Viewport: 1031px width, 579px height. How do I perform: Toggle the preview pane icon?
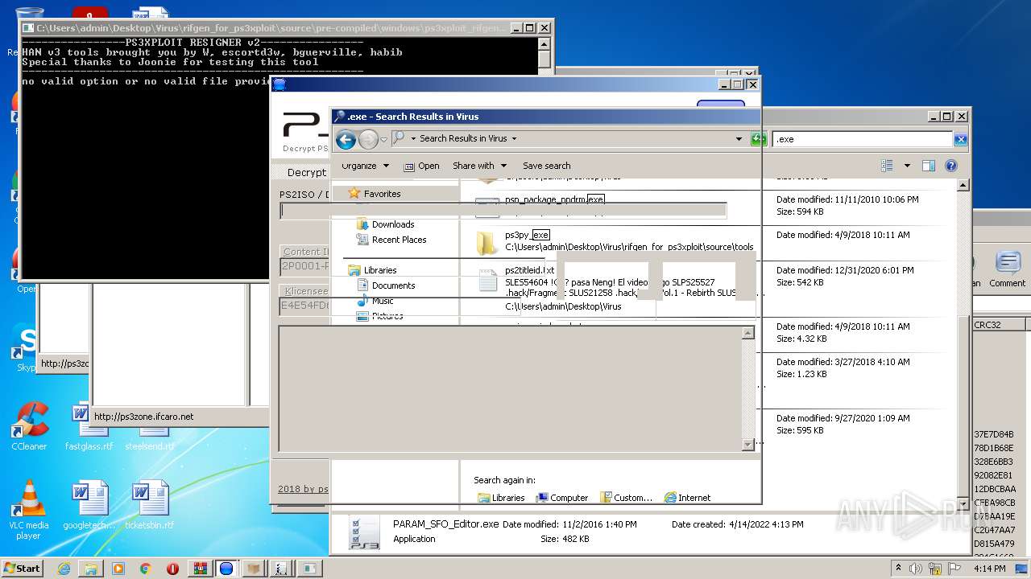(x=928, y=166)
